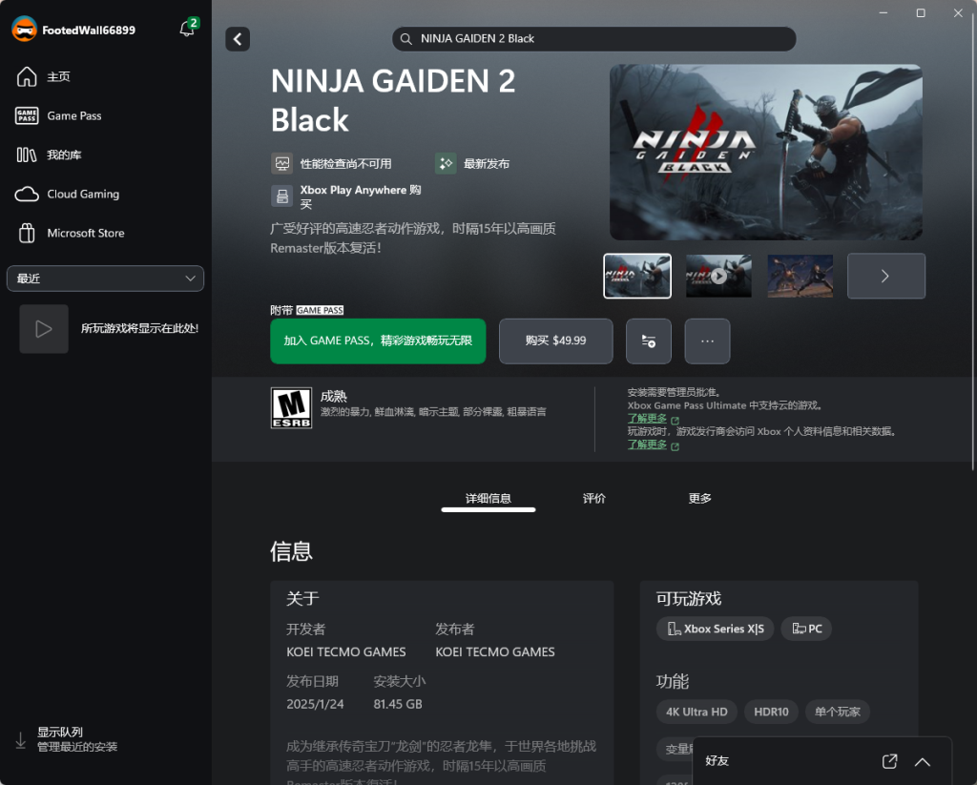Click the GAME PASS badge label
The width and height of the screenshot is (977, 785).
click(x=320, y=310)
